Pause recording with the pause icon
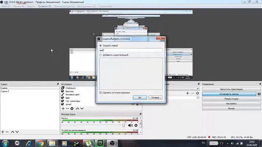262x147 pixels. point(259,94)
